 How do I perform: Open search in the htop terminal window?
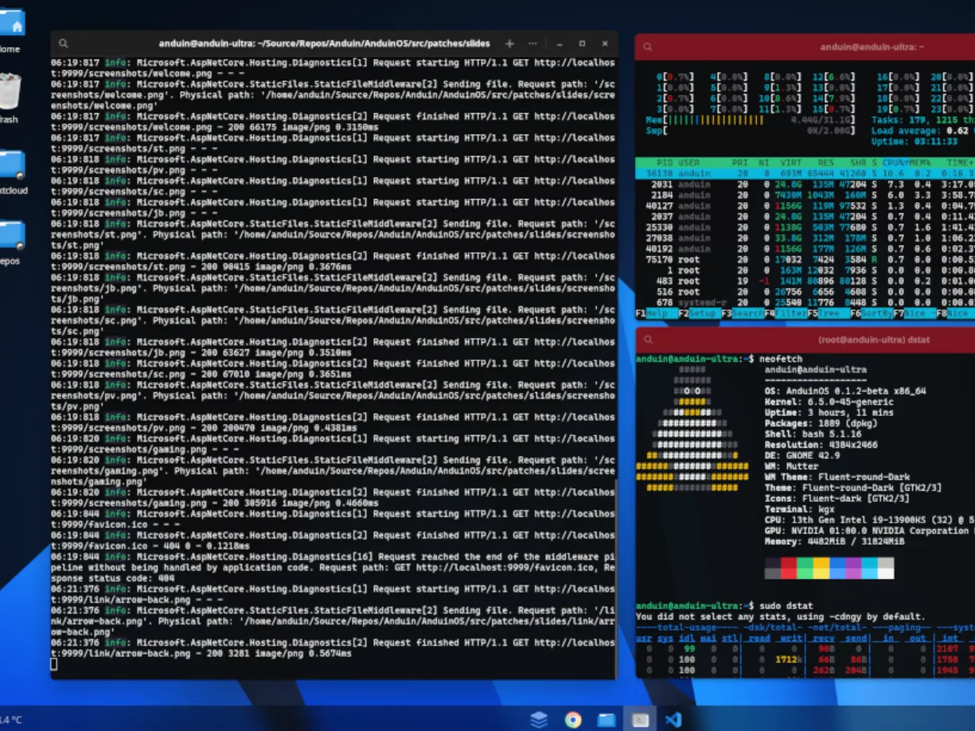tap(646, 46)
